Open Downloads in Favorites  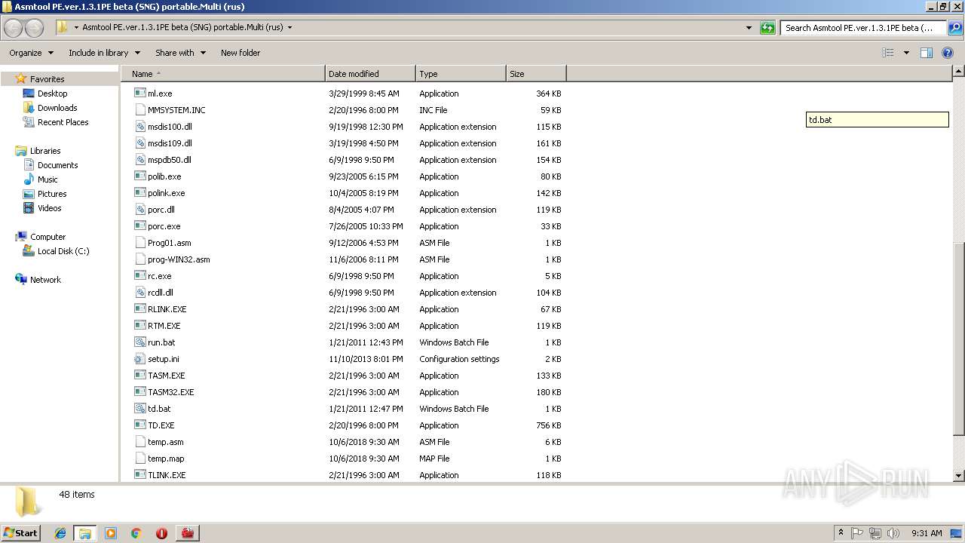[57, 108]
